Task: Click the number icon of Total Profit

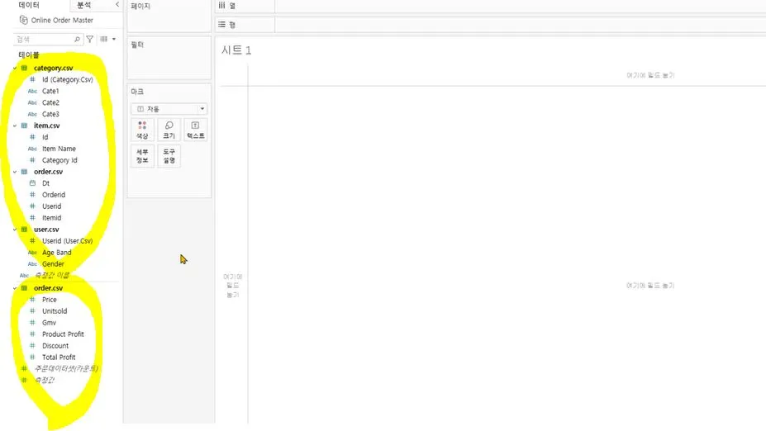Action: pyautogui.click(x=32, y=358)
